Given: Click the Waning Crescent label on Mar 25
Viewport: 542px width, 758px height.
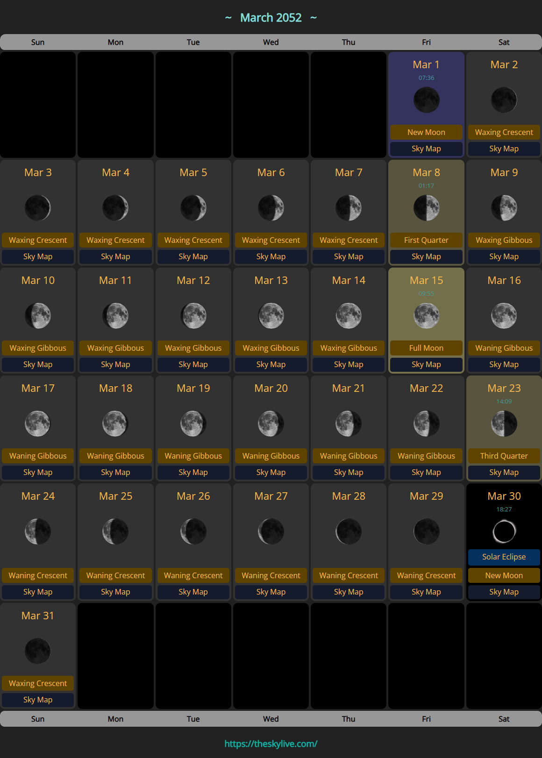Looking at the screenshot, I should point(115,575).
